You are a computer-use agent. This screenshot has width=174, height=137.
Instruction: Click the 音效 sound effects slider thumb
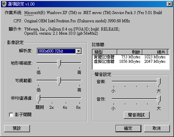[x=159, y=99]
